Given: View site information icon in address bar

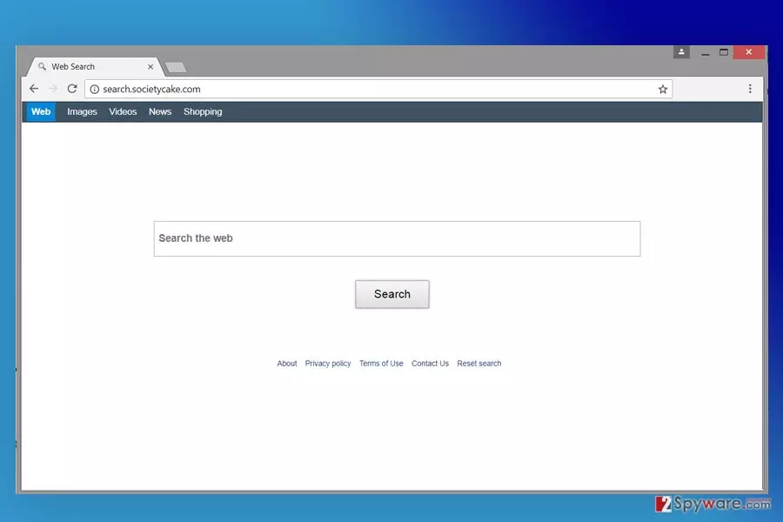Looking at the screenshot, I should (94, 90).
